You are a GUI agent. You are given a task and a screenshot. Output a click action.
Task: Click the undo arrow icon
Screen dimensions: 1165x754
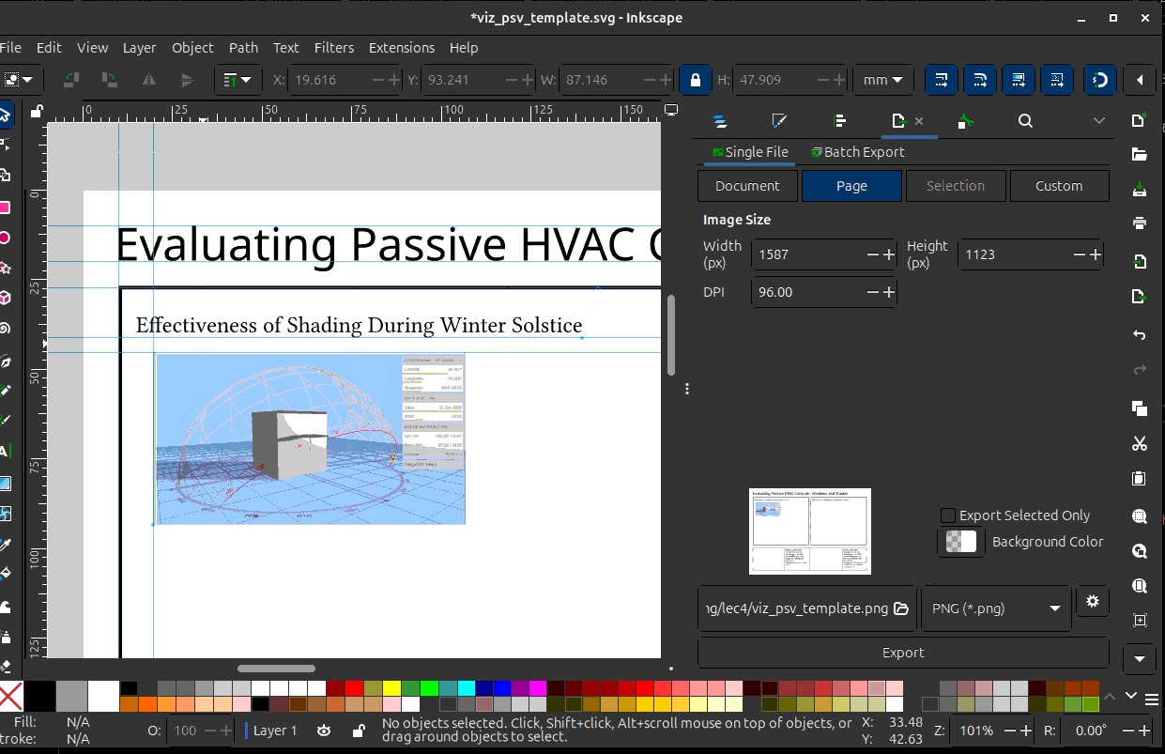pyautogui.click(x=1139, y=334)
